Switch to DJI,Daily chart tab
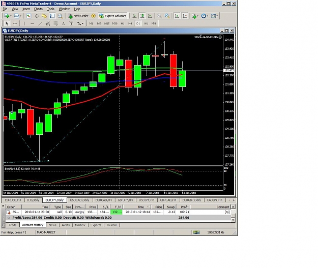 click(x=33, y=200)
